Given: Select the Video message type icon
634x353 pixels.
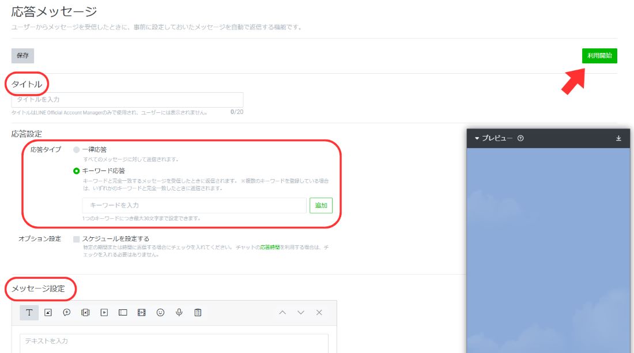Looking at the screenshot, I should [104, 313].
